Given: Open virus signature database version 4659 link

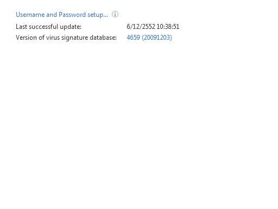Looking at the screenshot, I should pyautogui.click(x=149, y=38).
